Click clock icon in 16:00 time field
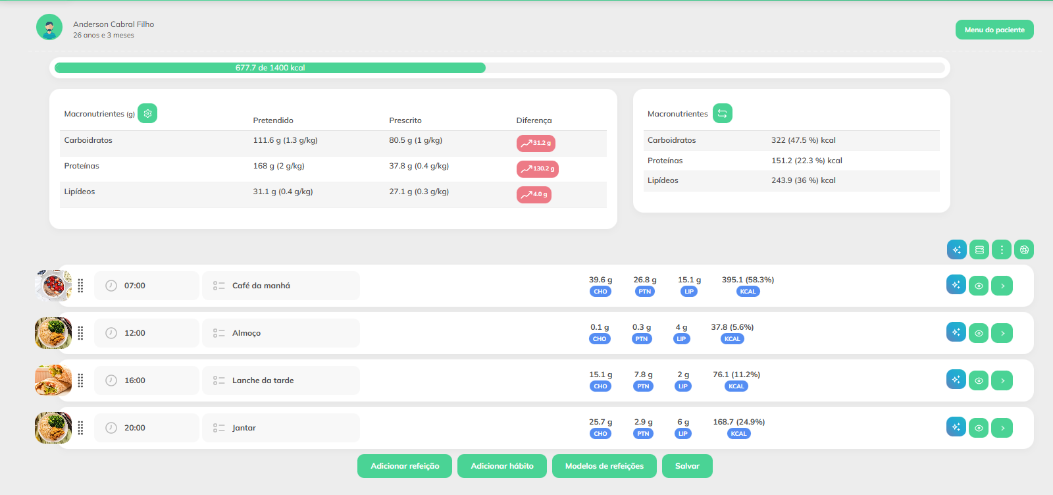1053x495 pixels. 111,380
